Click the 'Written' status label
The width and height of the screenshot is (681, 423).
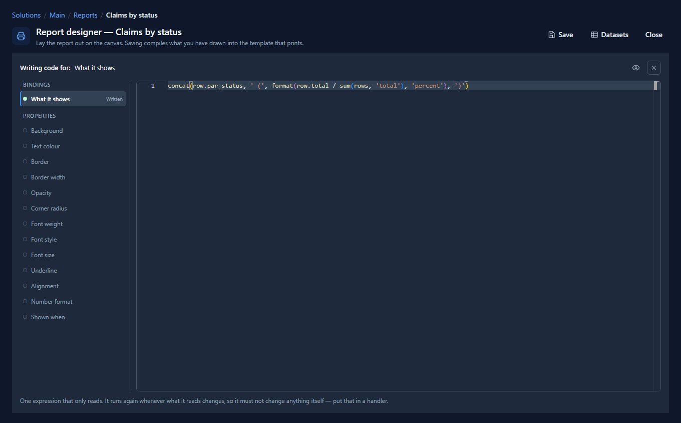pos(114,99)
